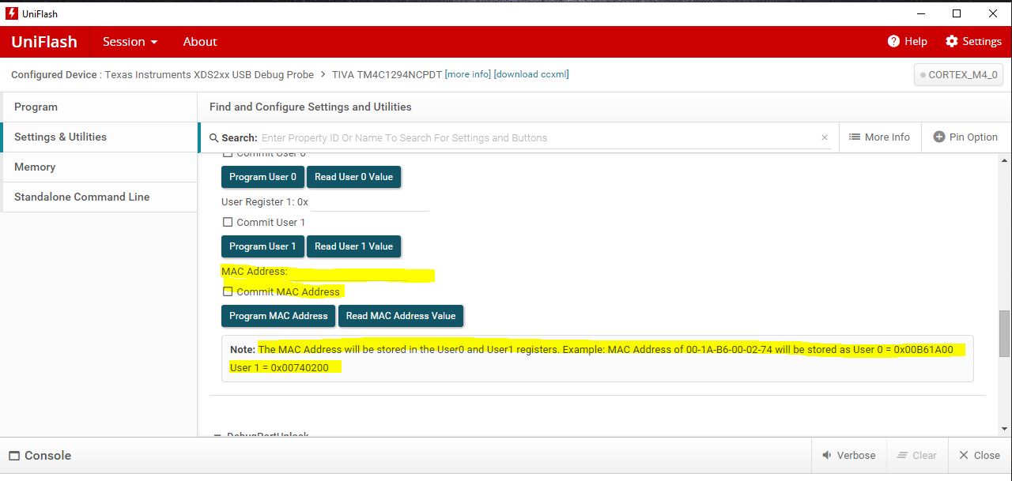Click 'Find and Configure Settings and Utilities' heading
1012x481 pixels.
[311, 107]
